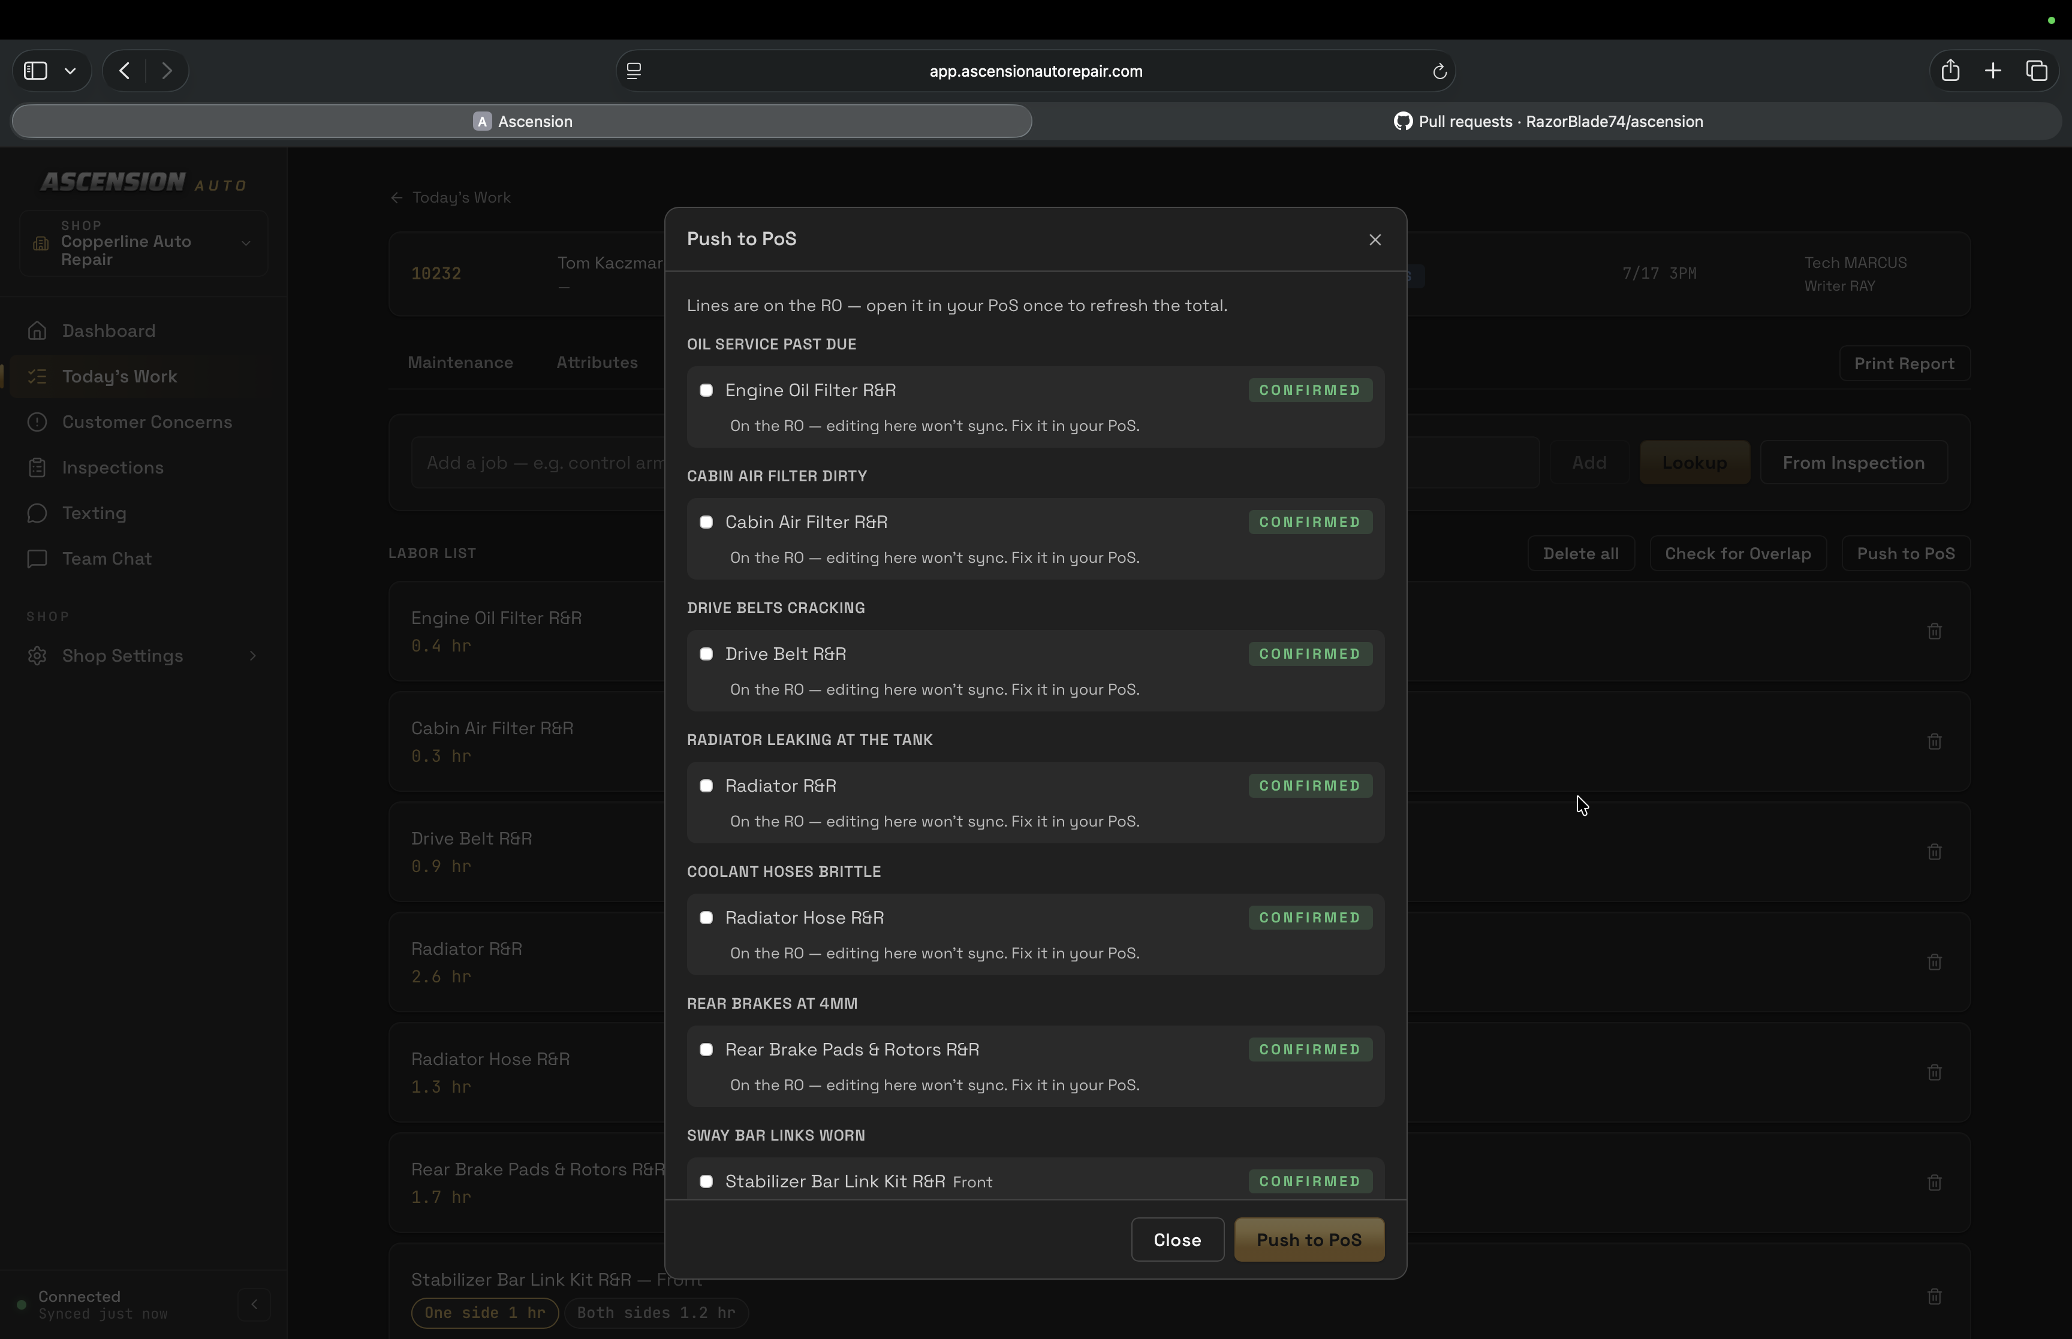Open a new tab with plus icon
2072x1339 pixels.
(1993, 71)
